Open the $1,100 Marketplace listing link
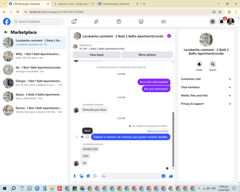 [102, 48]
